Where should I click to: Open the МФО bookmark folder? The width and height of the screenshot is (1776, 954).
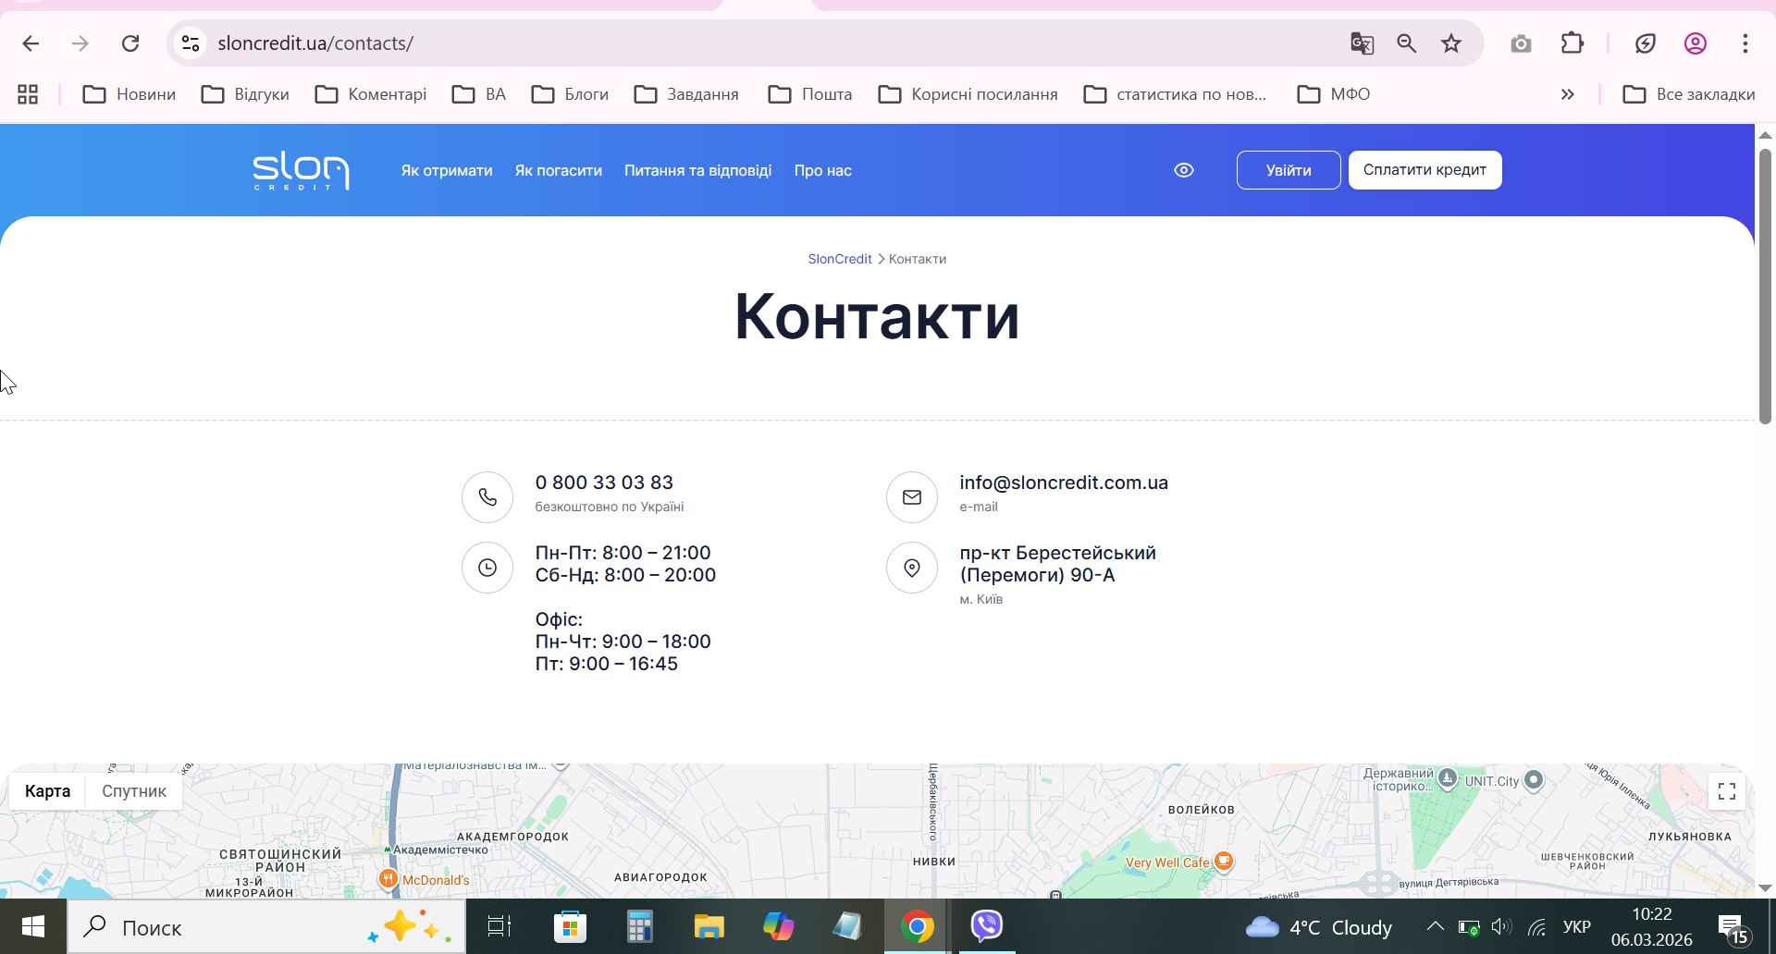click(1334, 94)
